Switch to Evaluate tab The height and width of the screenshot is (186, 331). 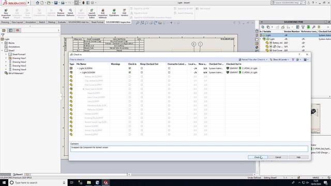pos(62,22)
